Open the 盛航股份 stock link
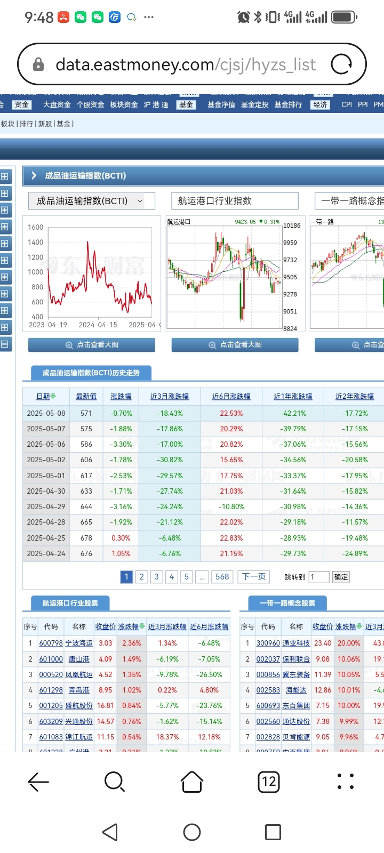The height and width of the screenshot is (853, 384). pos(79,705)
